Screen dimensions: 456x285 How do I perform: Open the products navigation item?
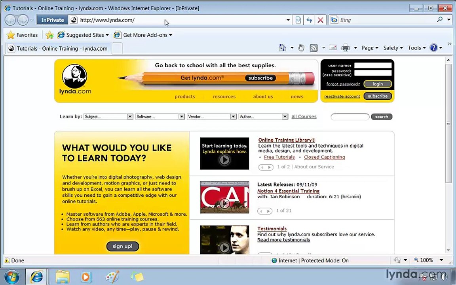(185, 97)
